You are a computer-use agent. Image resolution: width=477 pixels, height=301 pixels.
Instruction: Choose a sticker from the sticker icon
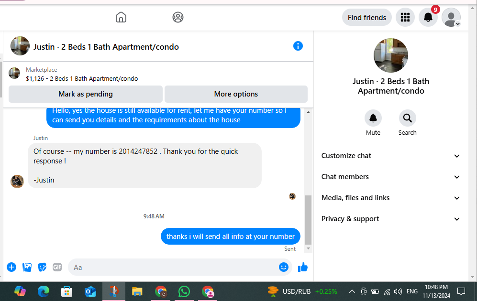(42, 267)
